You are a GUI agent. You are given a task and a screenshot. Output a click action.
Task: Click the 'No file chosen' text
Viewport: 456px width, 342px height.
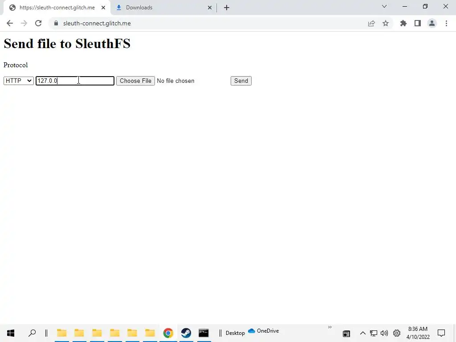point(175,81)
